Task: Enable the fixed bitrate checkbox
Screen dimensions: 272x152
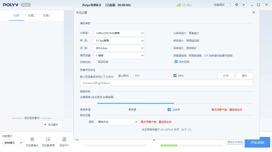Action: click(x=95, y=62)
